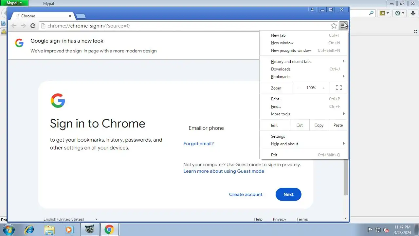Decrease zoom with the minus button
This screenshot has height=236, width=419.
[x=299, y=88]
